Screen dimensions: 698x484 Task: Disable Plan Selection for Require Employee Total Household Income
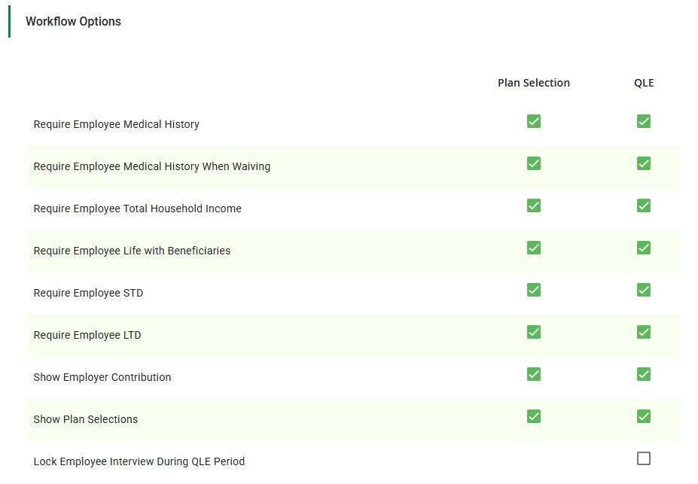click(534, 205)
